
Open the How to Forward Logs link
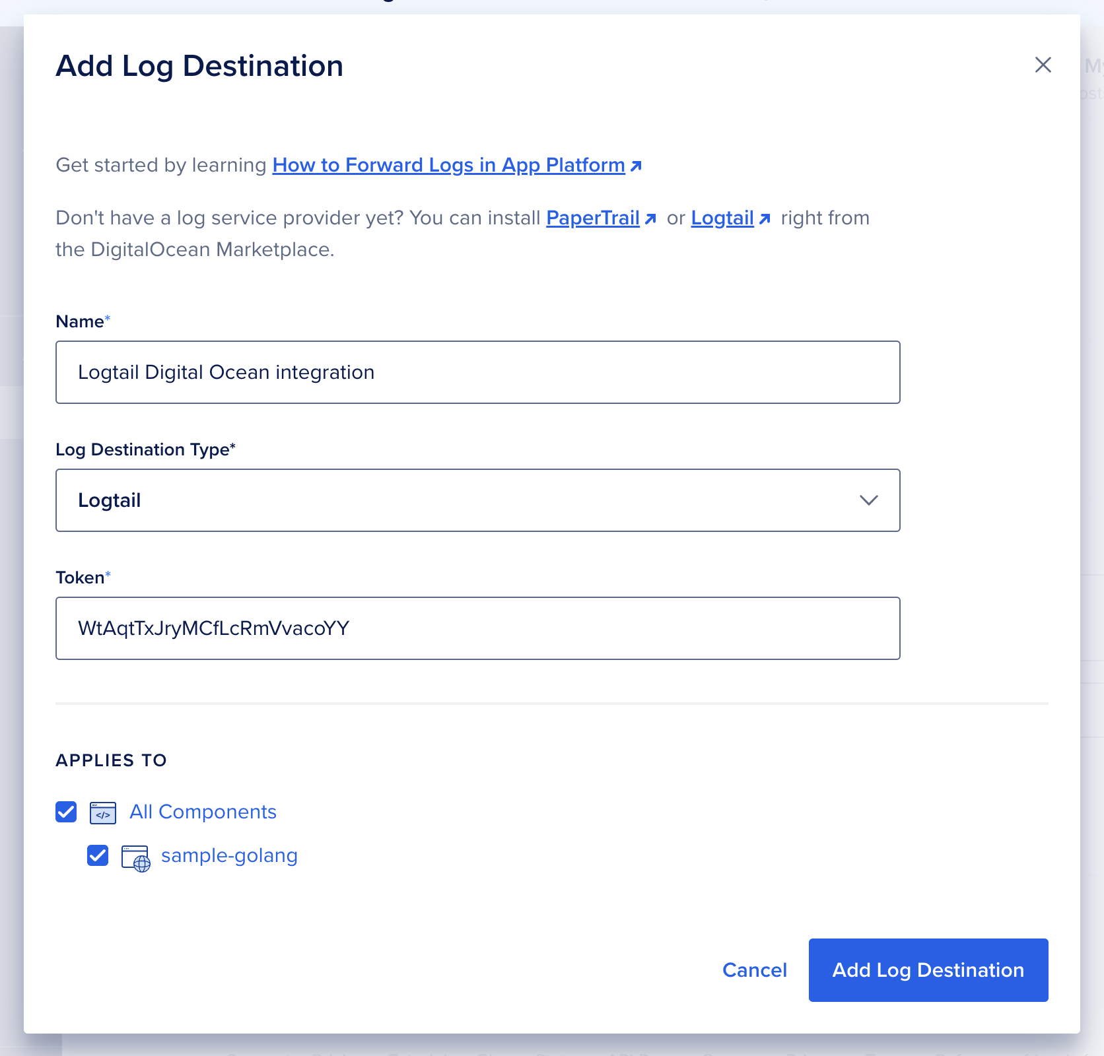click(448, 165)
